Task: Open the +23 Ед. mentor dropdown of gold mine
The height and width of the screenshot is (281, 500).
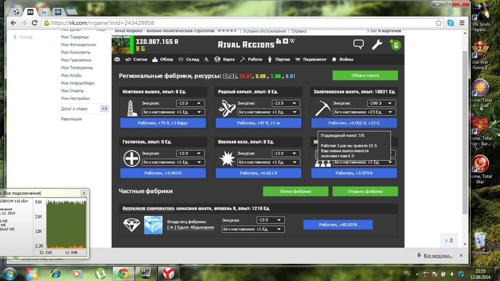Action: click(364, 112)
